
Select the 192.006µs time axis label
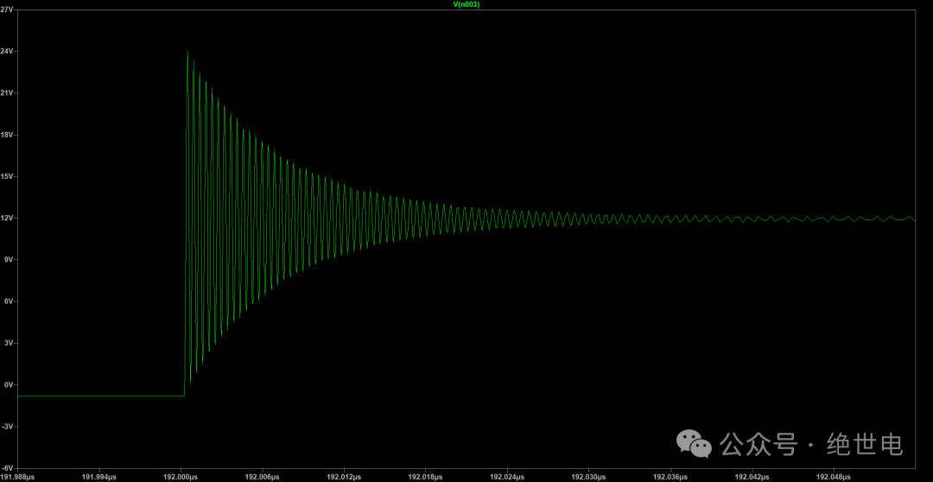(x=262, y=476)
